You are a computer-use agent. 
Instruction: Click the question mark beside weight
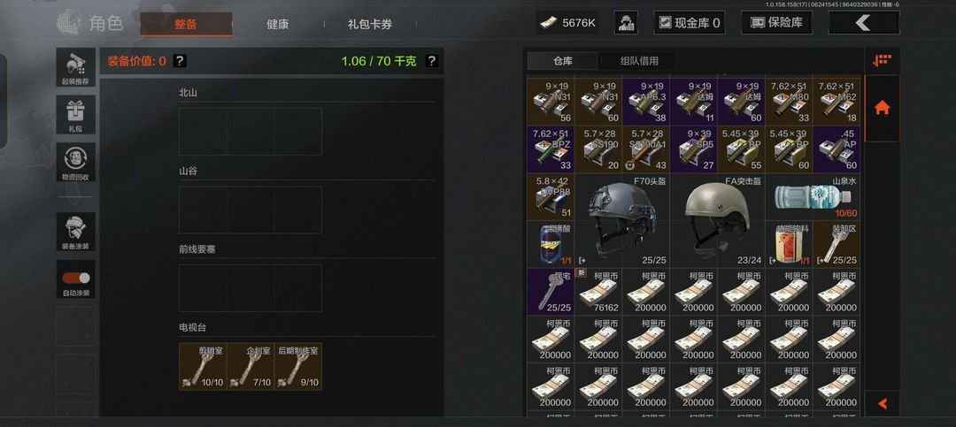431,61
